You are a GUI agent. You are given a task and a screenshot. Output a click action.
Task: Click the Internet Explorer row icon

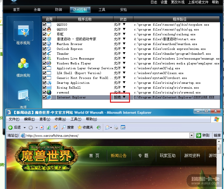[49, 97]
